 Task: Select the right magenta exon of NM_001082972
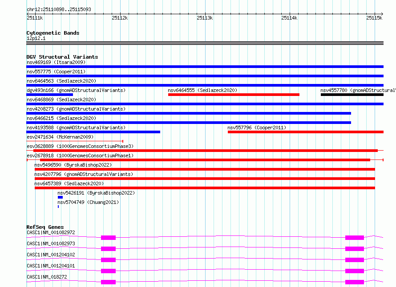point(355,238)
